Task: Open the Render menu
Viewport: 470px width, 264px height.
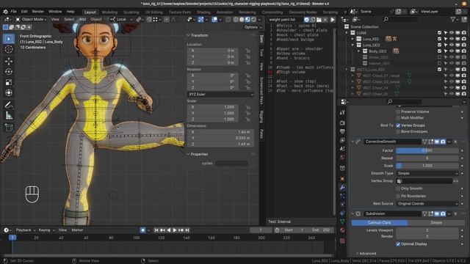Action: pyautogui.click(x=38, y=12)
